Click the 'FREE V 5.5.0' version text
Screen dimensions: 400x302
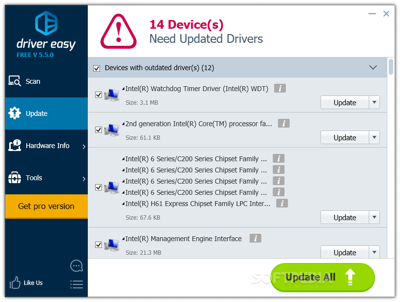[35, 55]
